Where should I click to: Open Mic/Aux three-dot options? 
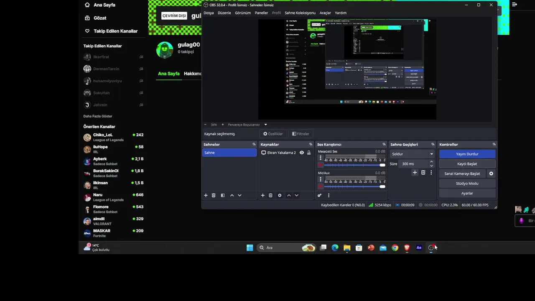[321, 179]
